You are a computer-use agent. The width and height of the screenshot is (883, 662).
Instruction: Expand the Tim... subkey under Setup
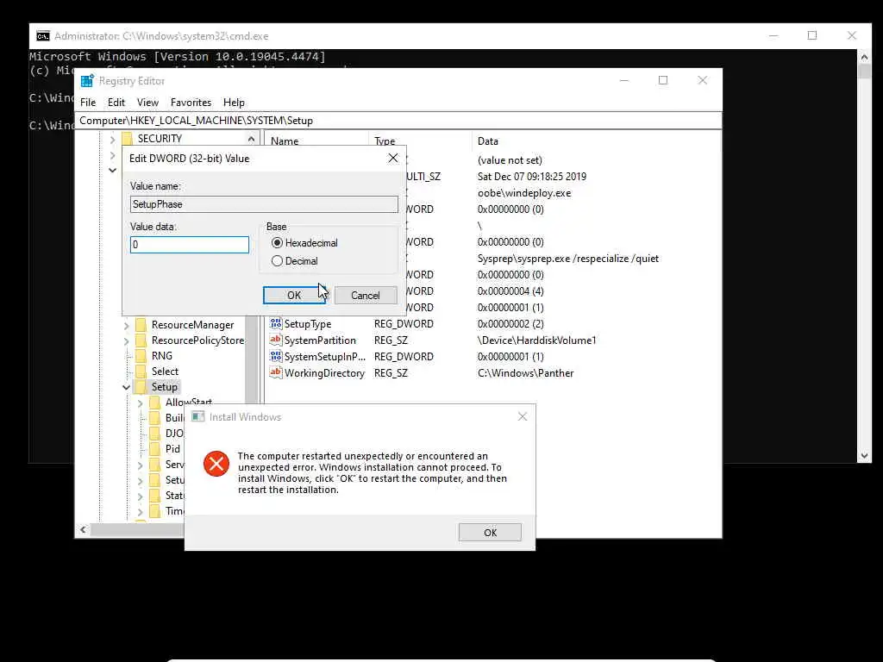pos(141,512)
